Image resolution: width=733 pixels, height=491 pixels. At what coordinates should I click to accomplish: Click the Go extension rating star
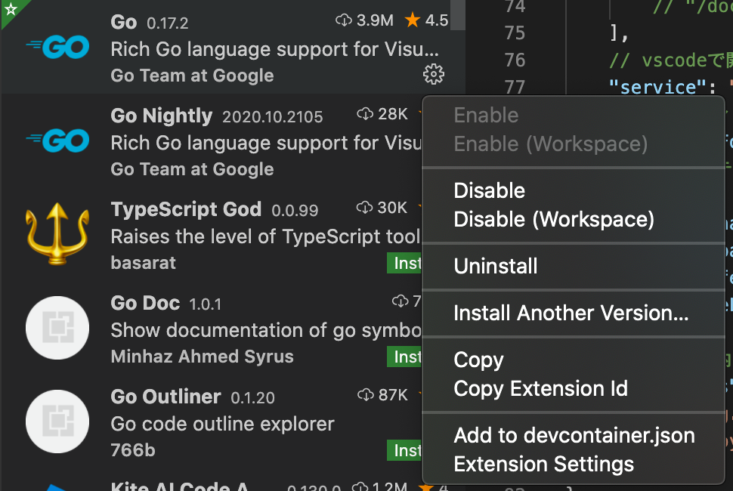click(x=413, y=20)
